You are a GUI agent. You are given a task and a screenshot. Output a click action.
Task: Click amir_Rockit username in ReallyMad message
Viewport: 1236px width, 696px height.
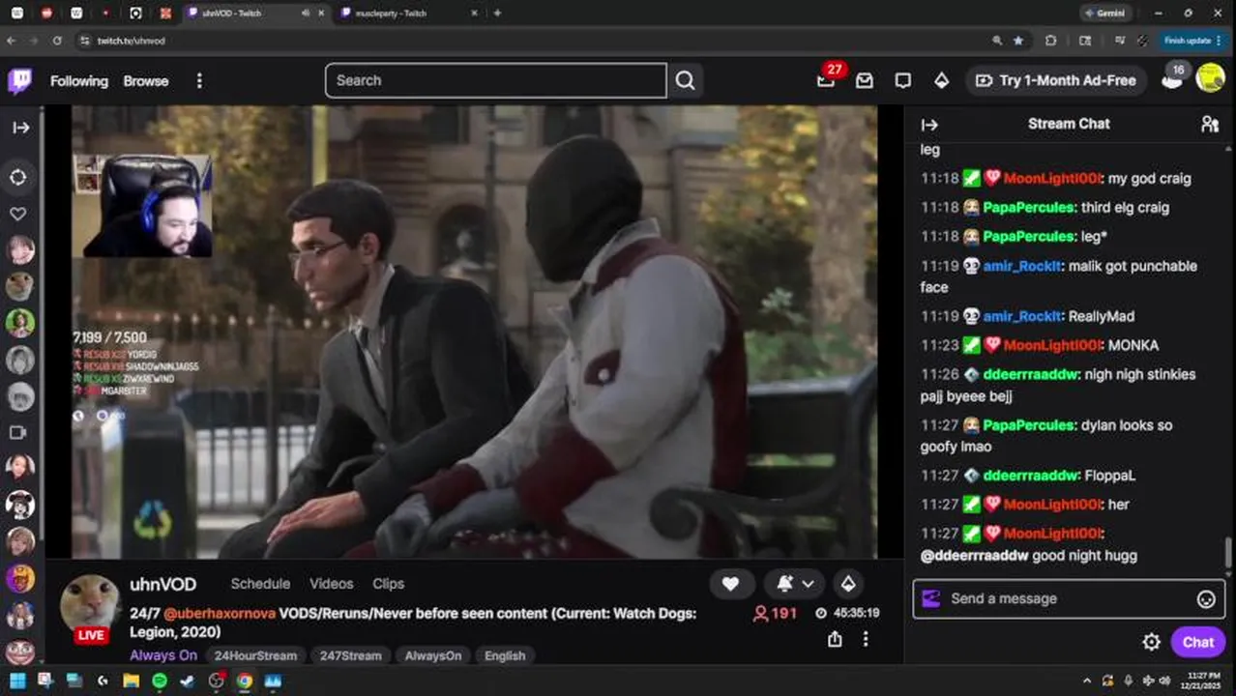1022,316
